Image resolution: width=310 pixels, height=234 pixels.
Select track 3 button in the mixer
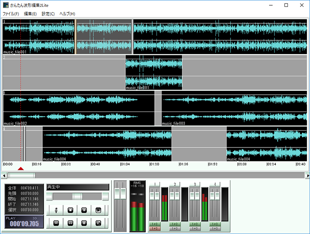pyautogui.click(x=195, y=184)
